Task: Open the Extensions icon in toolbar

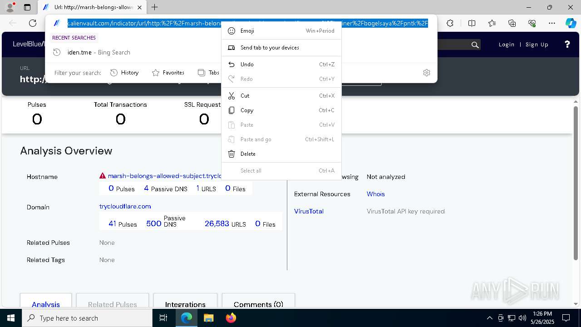Action: [x=450, y=23]
